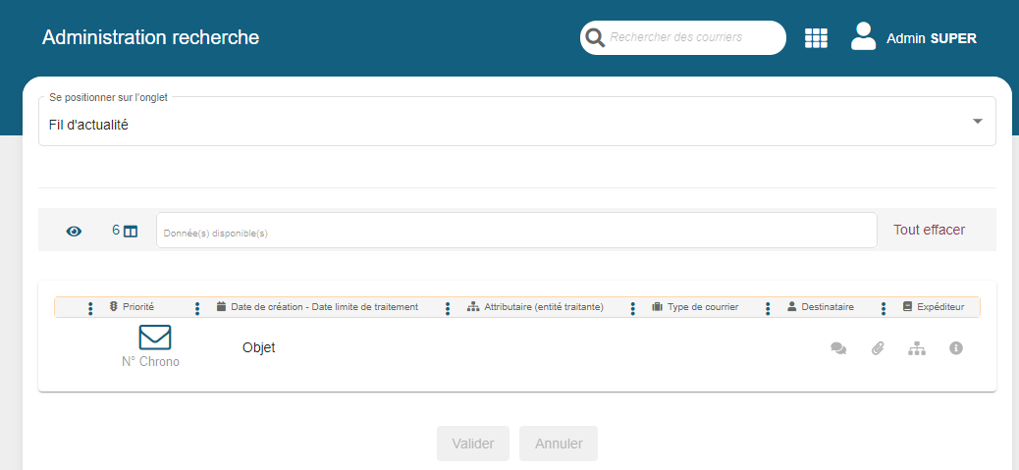Select the Destinataire column item
The width and height of the screenshot is (1019, 470).
point(821,307)
